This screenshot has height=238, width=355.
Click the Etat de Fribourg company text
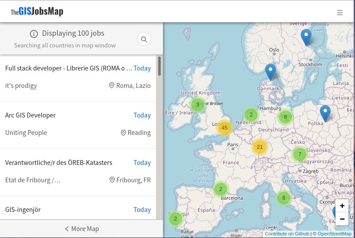click(x=33, y=180)
